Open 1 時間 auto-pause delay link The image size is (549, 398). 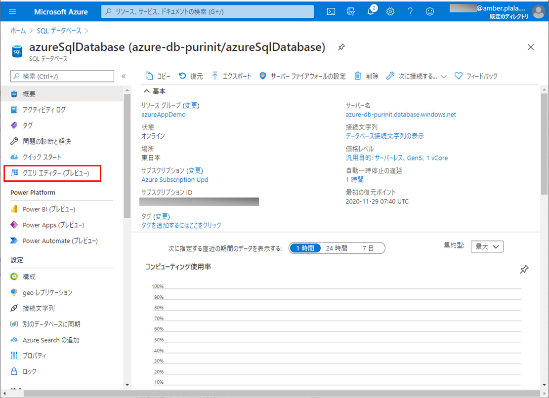[355, 179]
